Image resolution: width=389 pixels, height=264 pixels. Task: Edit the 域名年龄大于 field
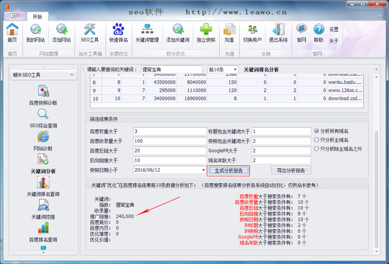point(281,160)
